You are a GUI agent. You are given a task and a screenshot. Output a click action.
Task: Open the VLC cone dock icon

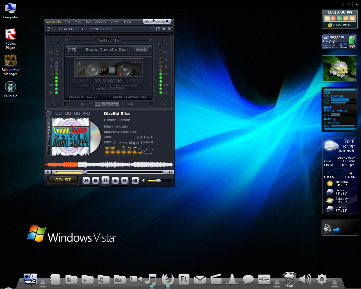pyautogui.click(x=232, y=279)
